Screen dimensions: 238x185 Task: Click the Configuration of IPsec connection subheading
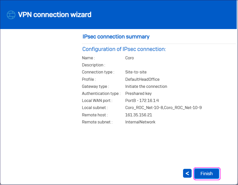click(x=124, y=49)
